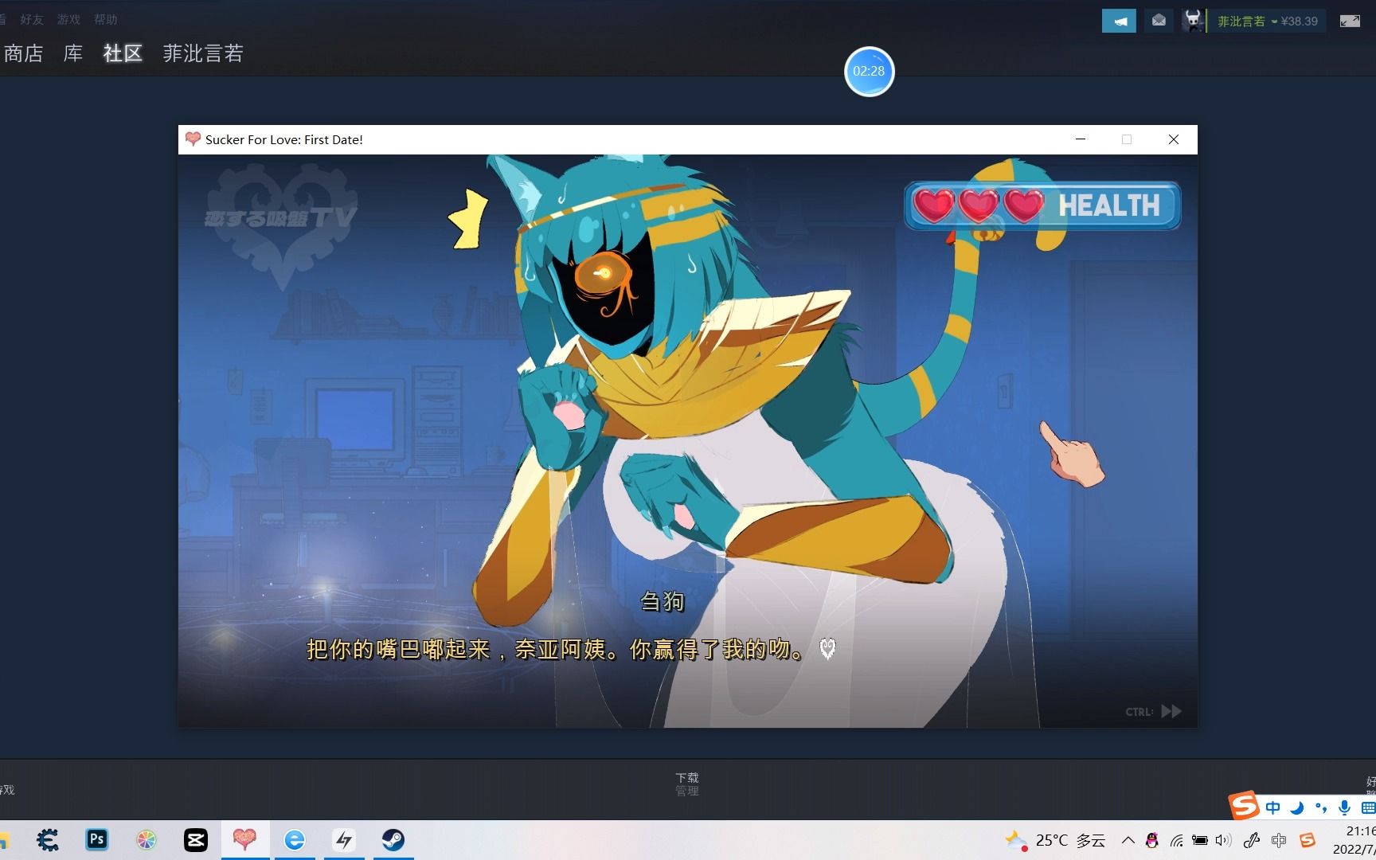Minimize the Sucker For Love game window
Image resolution: width=1376 pixels, height=860 pixels.
click(x=1081, y=139)
